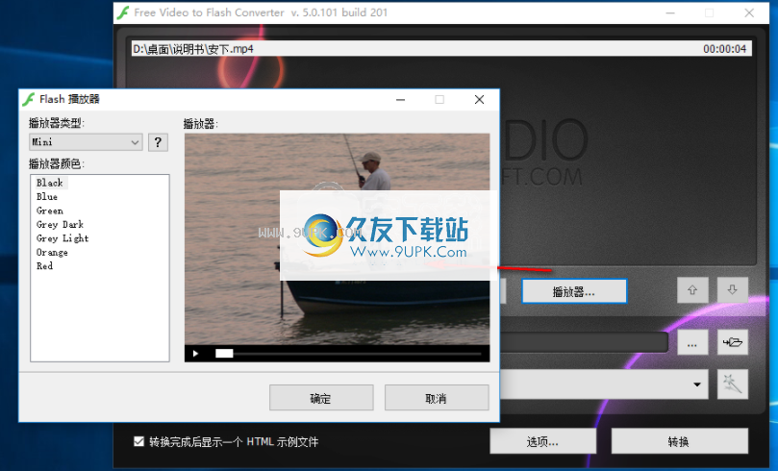Viewport: 778px width, 471px height.
Task: Minimize Free Video to Flash Converter window
Action: coord(670,12)
